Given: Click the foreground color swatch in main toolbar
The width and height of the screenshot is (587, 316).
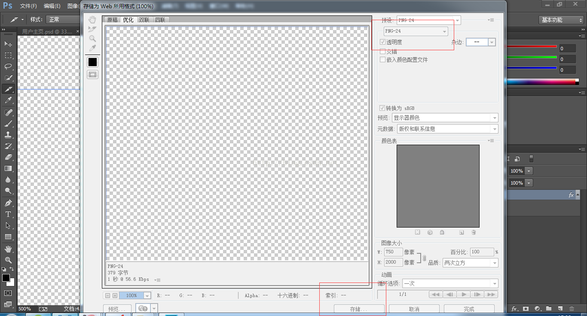Looking at the screenshot, I should click(x=6, y=278).
